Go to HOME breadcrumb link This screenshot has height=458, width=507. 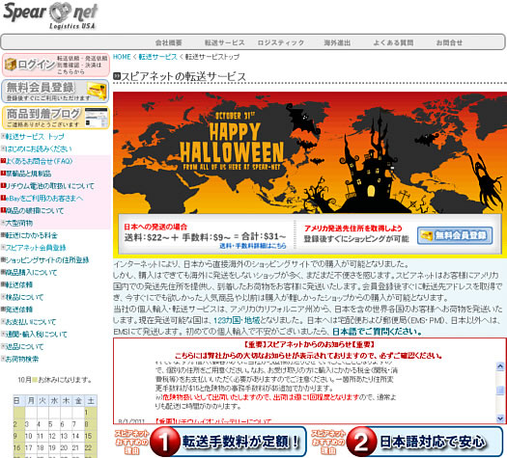122,57
